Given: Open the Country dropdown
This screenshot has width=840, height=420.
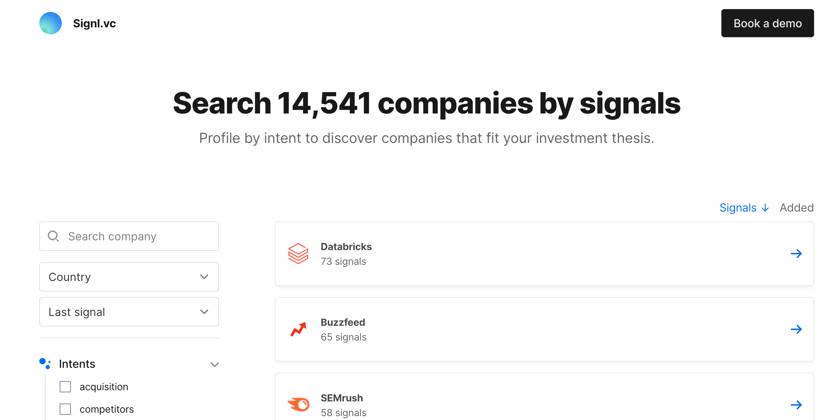Looking at the screenshot, I should (x=129, y=277).
